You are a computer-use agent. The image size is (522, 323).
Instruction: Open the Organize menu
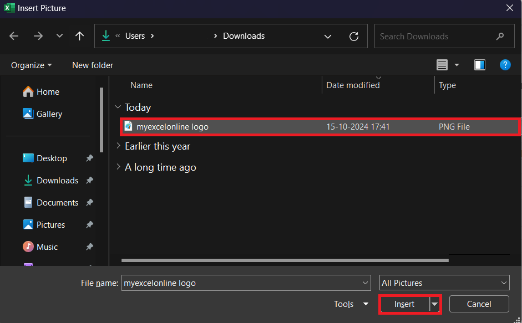pos(31,65)
